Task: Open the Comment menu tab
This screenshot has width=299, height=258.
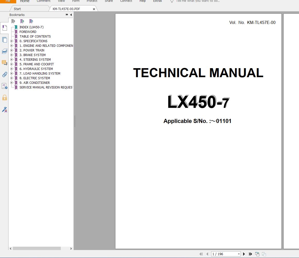Action: tap(44, 1)
